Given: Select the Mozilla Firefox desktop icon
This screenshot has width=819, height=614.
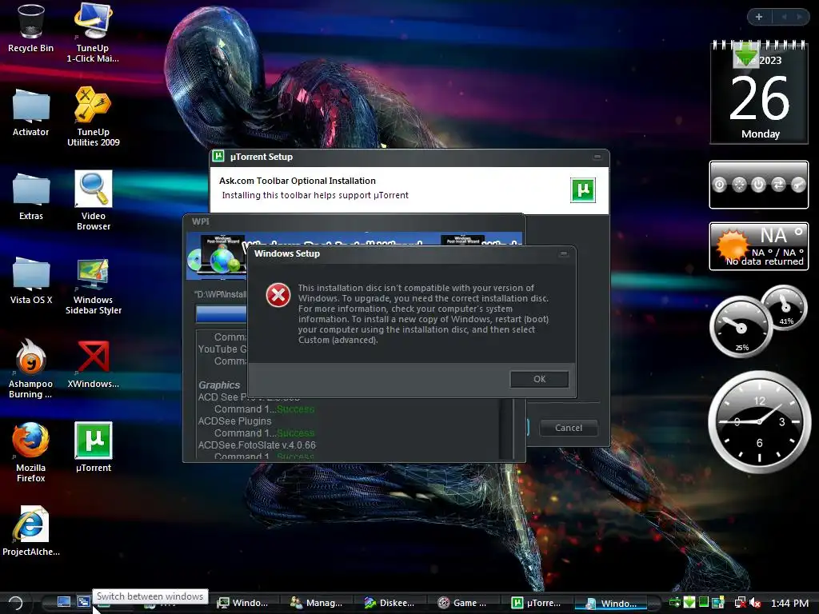Looking at the screenshot, I should coord(30,453).
